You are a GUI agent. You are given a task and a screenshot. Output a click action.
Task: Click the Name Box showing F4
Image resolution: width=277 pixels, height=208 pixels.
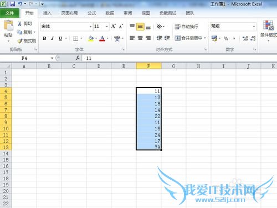click(25, 58)
